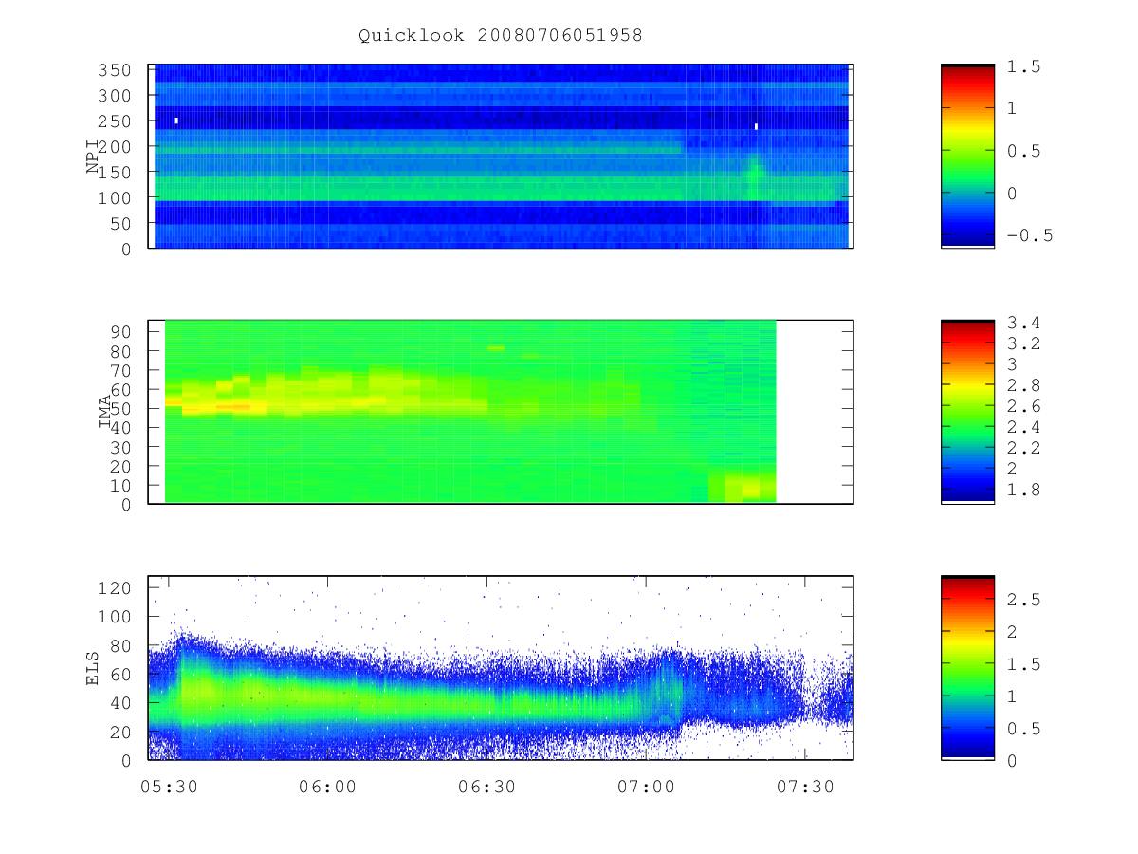
Task: Click the 1.8 label on IMA colorbar
Action: tap(1024, 490)
